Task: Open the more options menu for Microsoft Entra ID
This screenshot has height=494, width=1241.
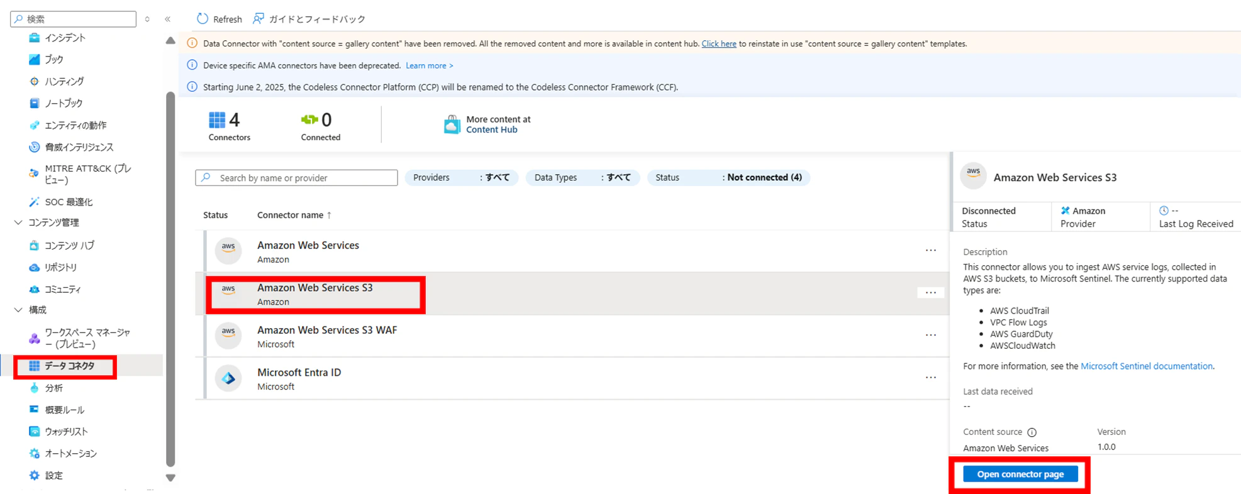Action: 931,377
